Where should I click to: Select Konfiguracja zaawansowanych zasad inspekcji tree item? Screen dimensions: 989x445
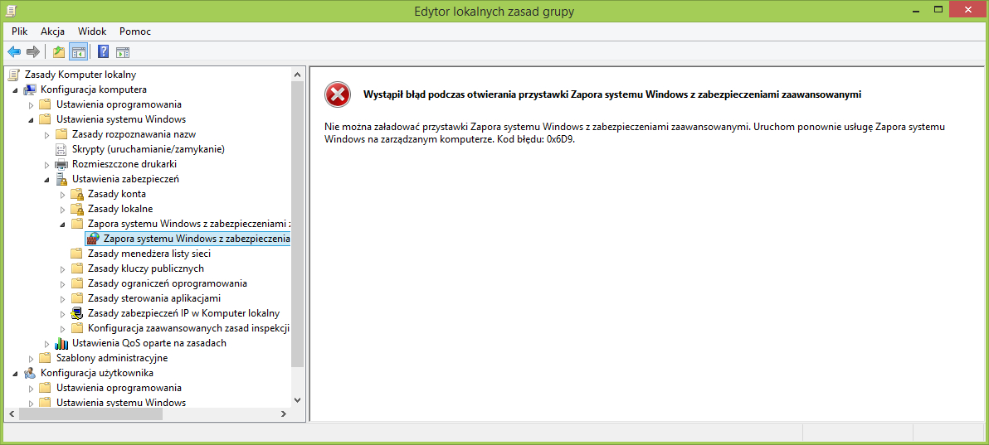(188, 328)
